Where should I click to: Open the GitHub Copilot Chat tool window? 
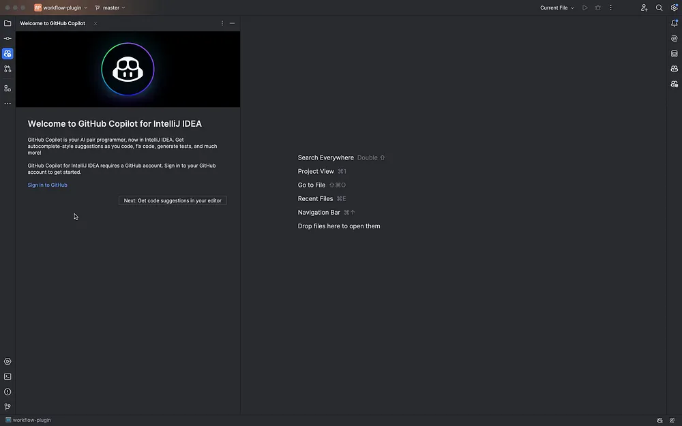(674, 84)
